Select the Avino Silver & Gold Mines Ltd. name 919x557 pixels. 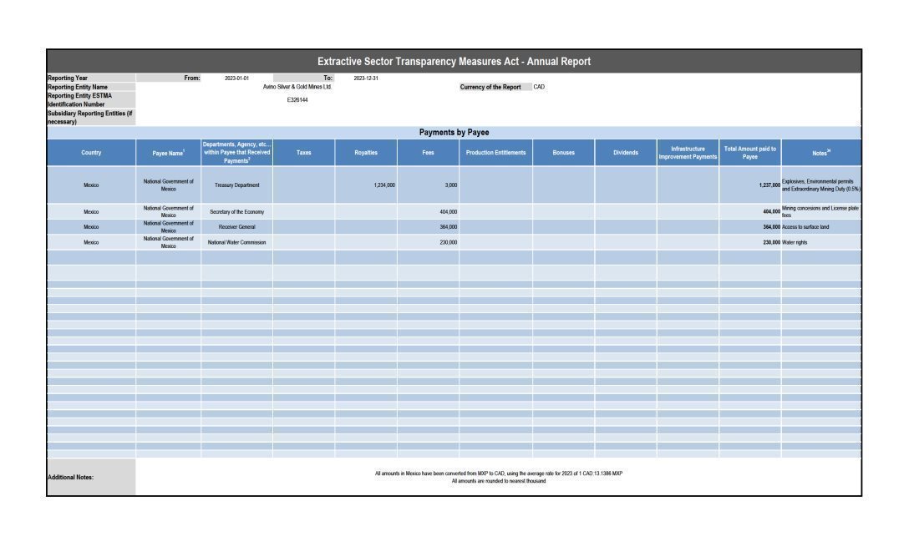(x=297, y=87)
